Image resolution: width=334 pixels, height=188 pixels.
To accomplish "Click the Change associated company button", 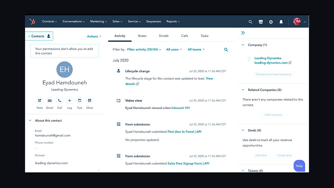I will (x=273, y=74).
